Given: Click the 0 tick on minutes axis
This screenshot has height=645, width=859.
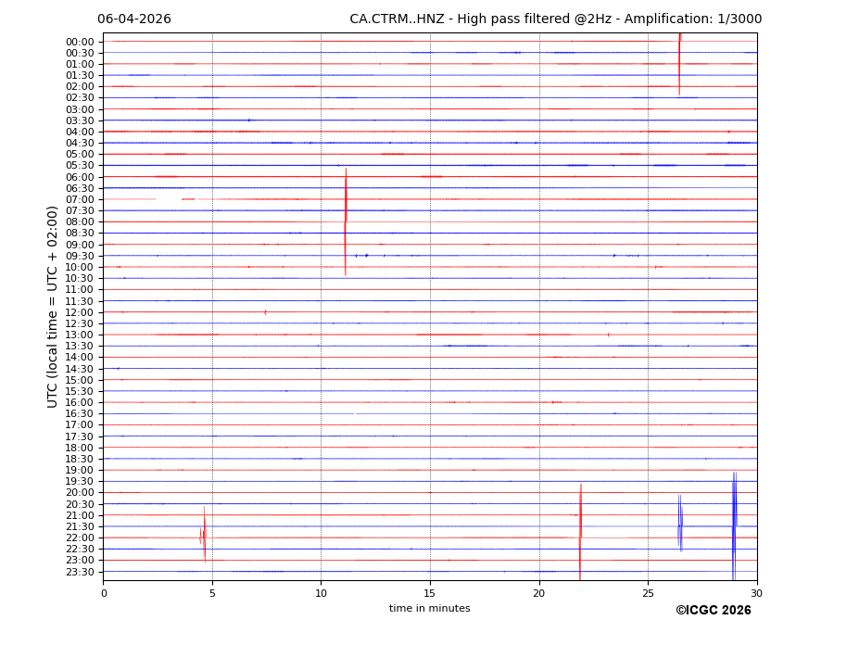Looking at the screenshot, I should pyautogui.click(x=104, y=593).
